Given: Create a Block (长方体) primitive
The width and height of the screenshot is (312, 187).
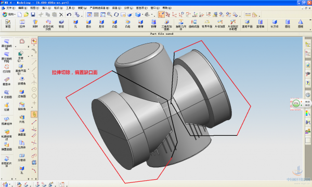Looking at the screenshot, I should click(x=275, y=24).
